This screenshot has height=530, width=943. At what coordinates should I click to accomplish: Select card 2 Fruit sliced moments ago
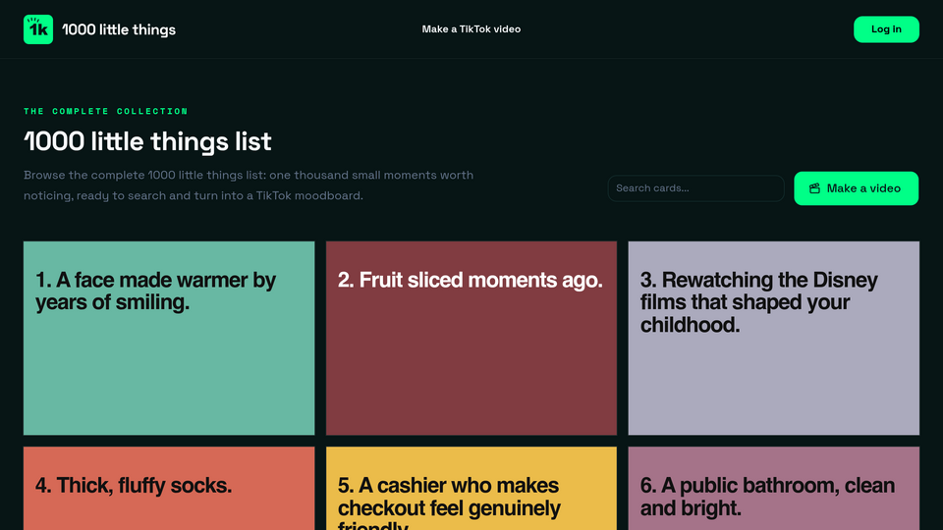coord(471,338)
